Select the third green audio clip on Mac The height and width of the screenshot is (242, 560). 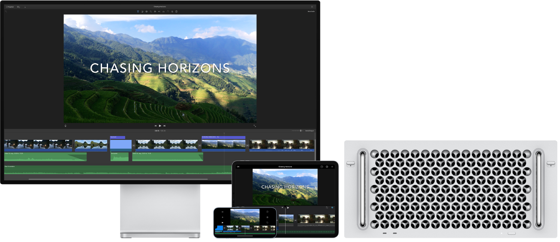click(168, 157)
